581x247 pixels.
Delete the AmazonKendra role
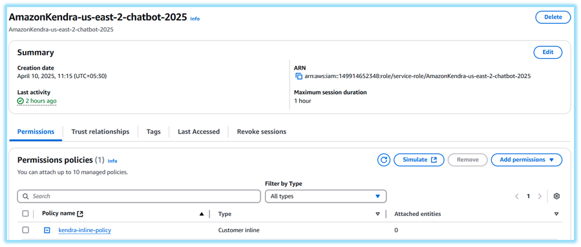click(x=553, y=17)
